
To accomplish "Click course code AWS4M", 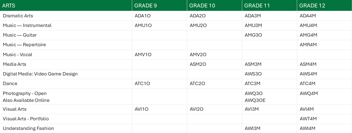I will (308, 74).
